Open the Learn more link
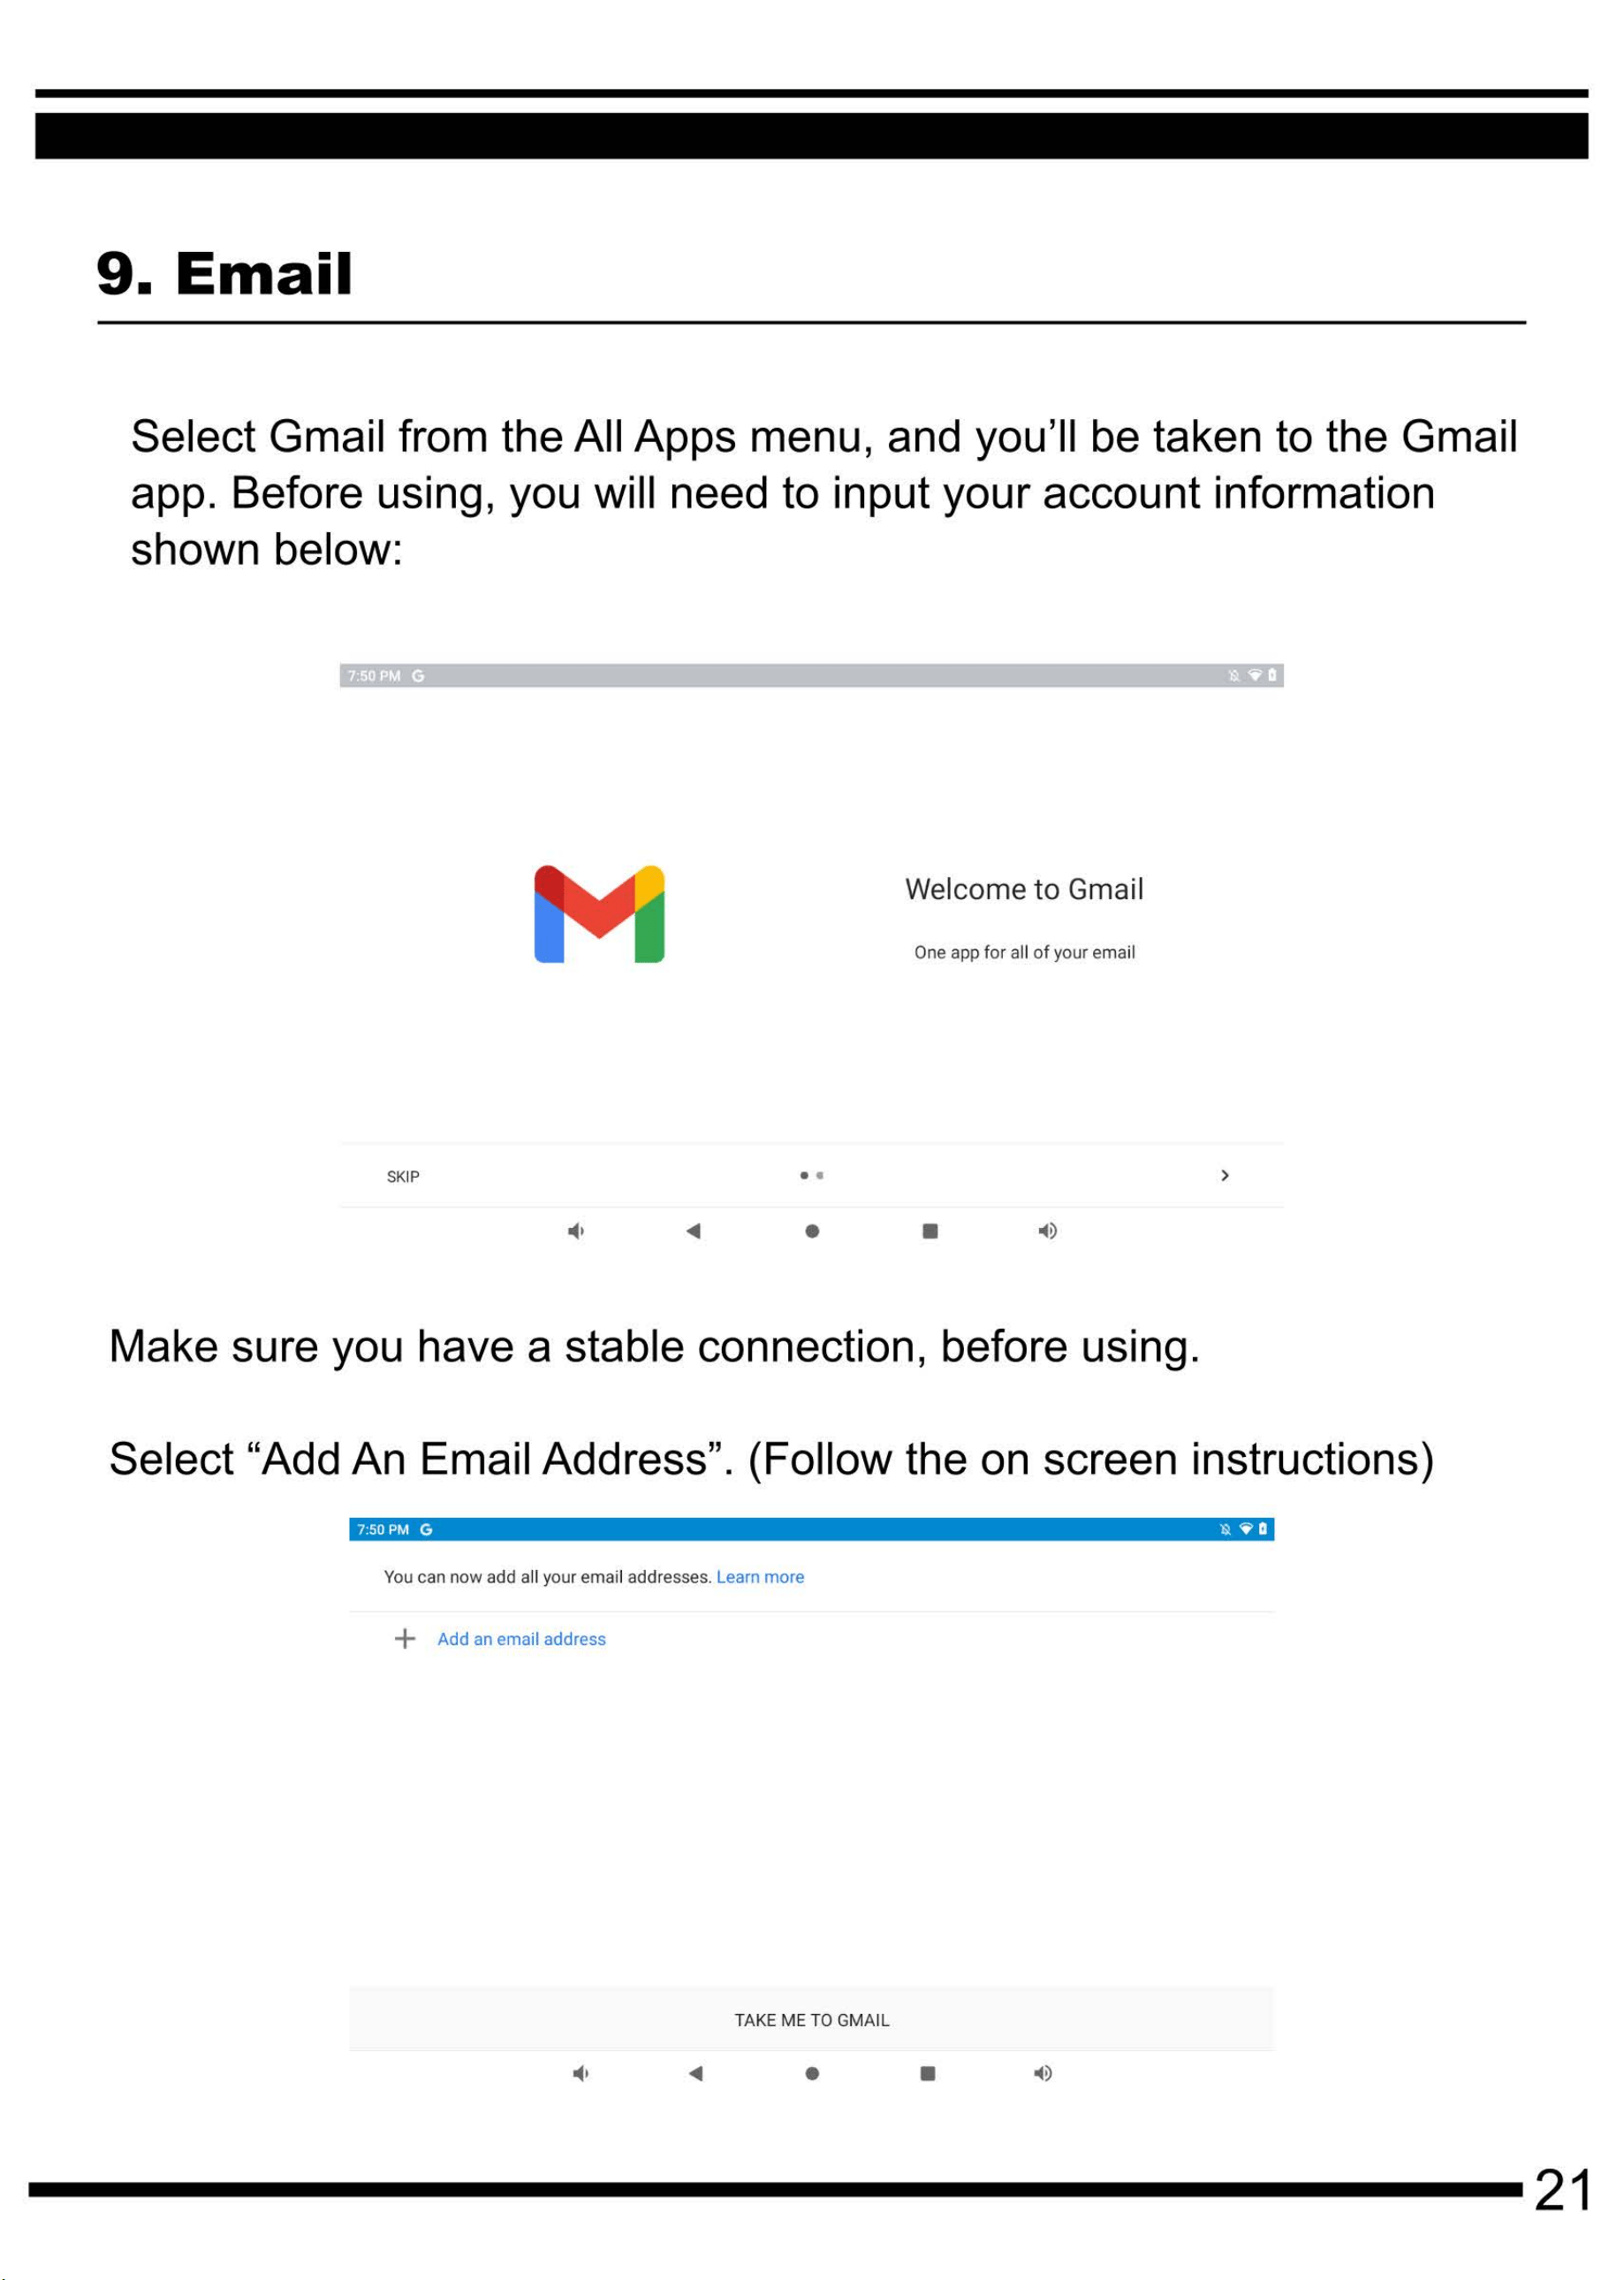This screenshot has height=2280, width=1624. pyautogui.click(x=760, y=1576)
